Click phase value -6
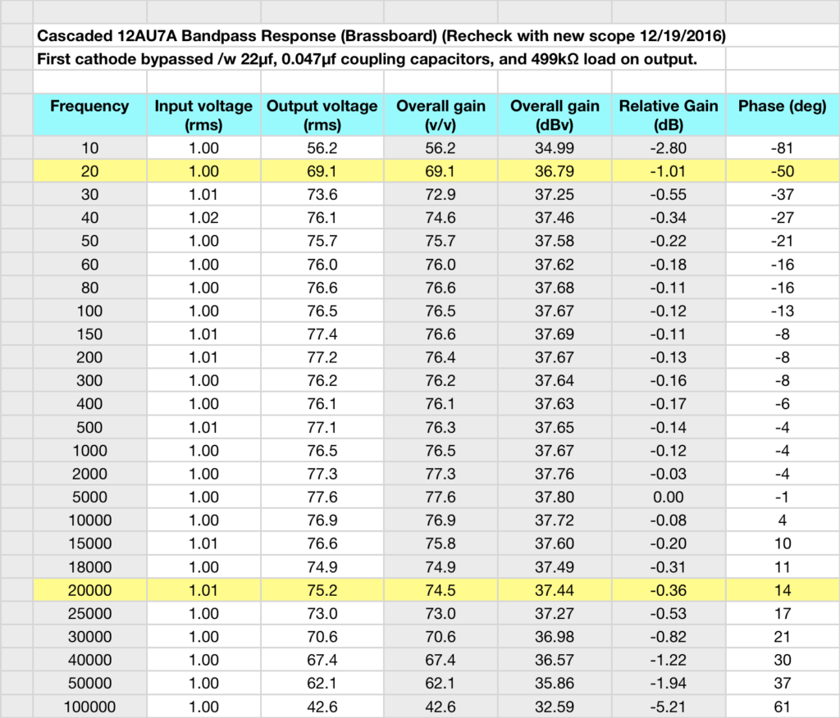840x718 pixels. pos(782,404)
